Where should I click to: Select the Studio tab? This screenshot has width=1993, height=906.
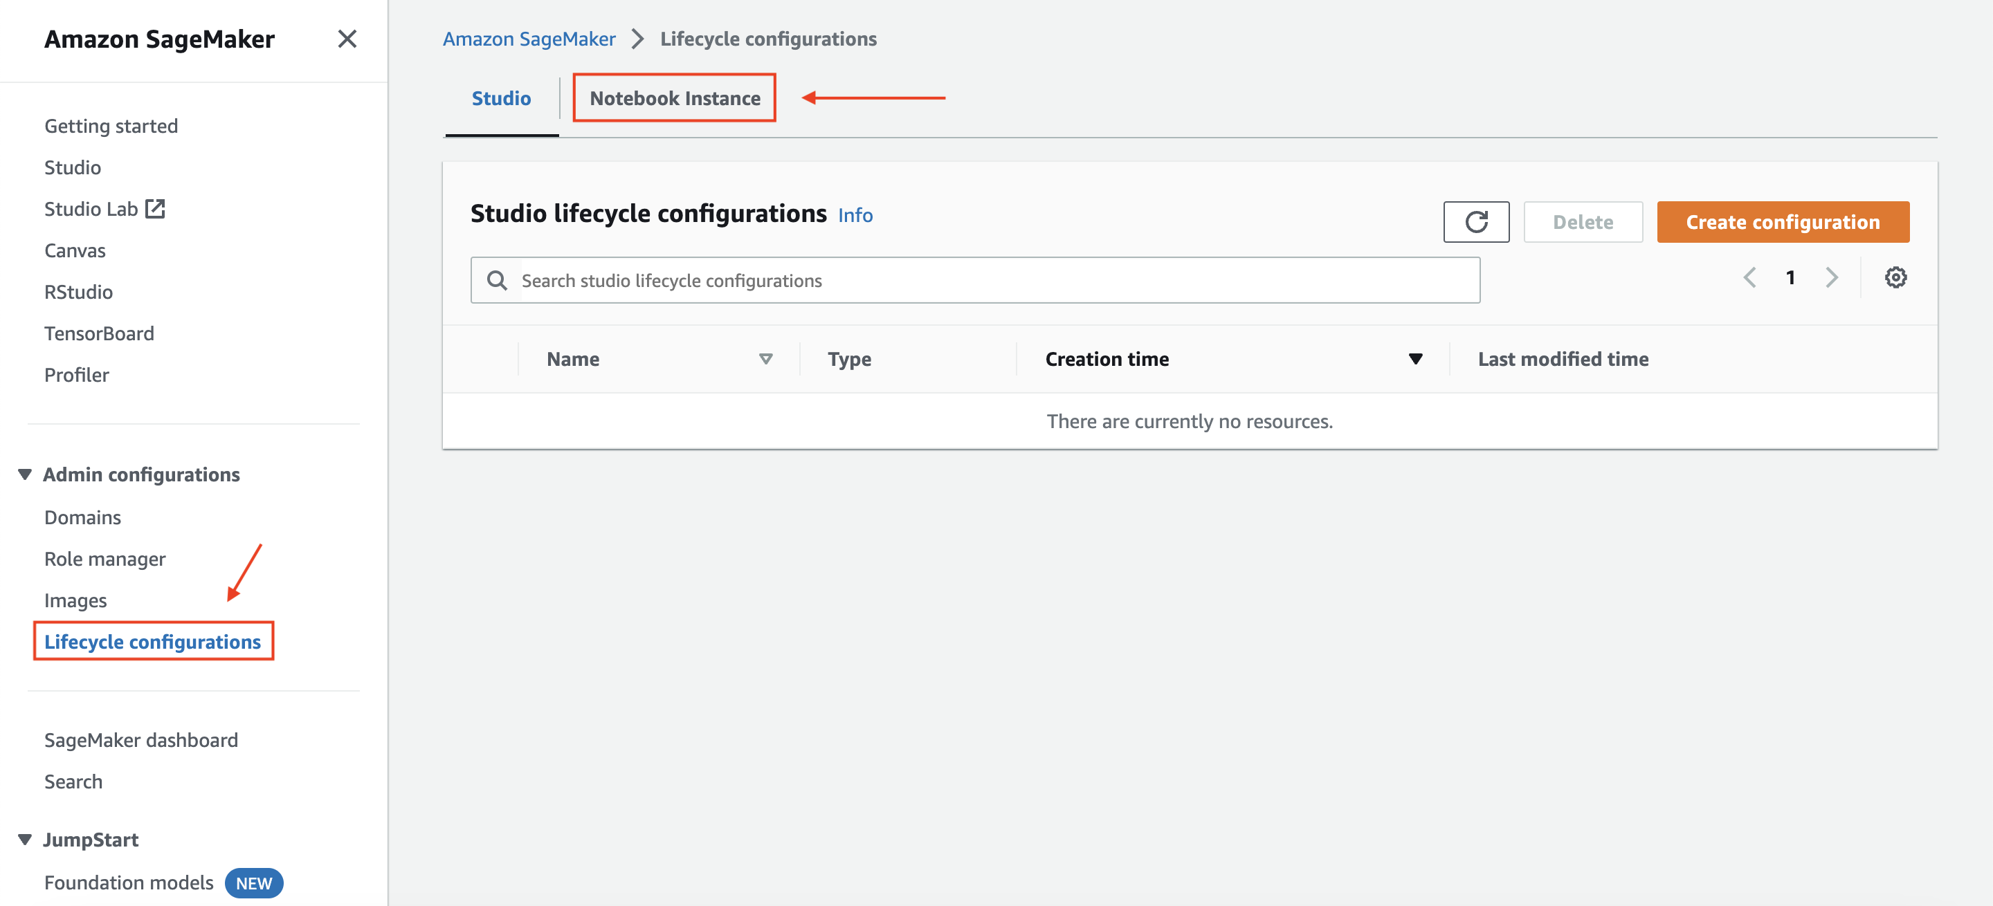500,98
